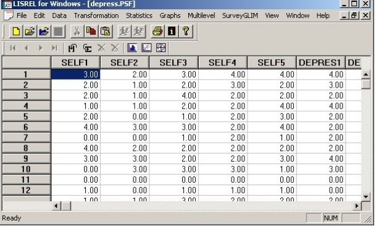Click the document icon beside File menu

click(x=8, y=15)
